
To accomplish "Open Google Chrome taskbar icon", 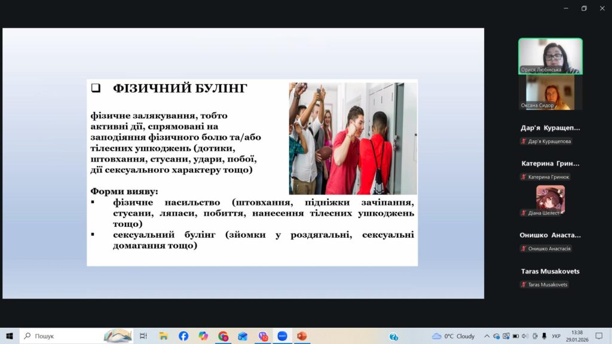I will pyautogui.click(x=223, y=336).
